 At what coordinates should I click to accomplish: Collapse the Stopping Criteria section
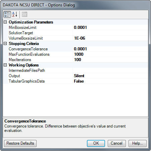[5, 43]
